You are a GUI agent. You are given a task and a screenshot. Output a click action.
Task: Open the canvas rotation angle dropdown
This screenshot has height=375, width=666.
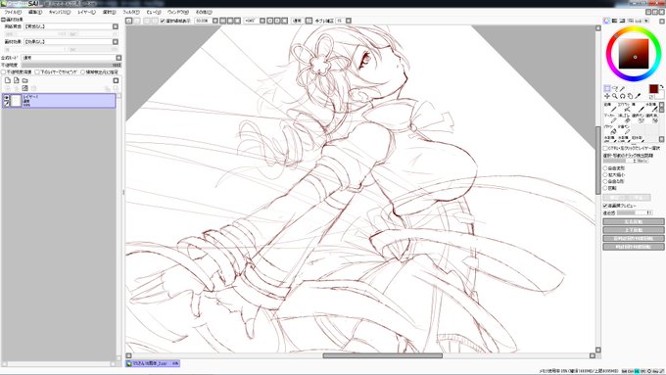pos(262,21)
